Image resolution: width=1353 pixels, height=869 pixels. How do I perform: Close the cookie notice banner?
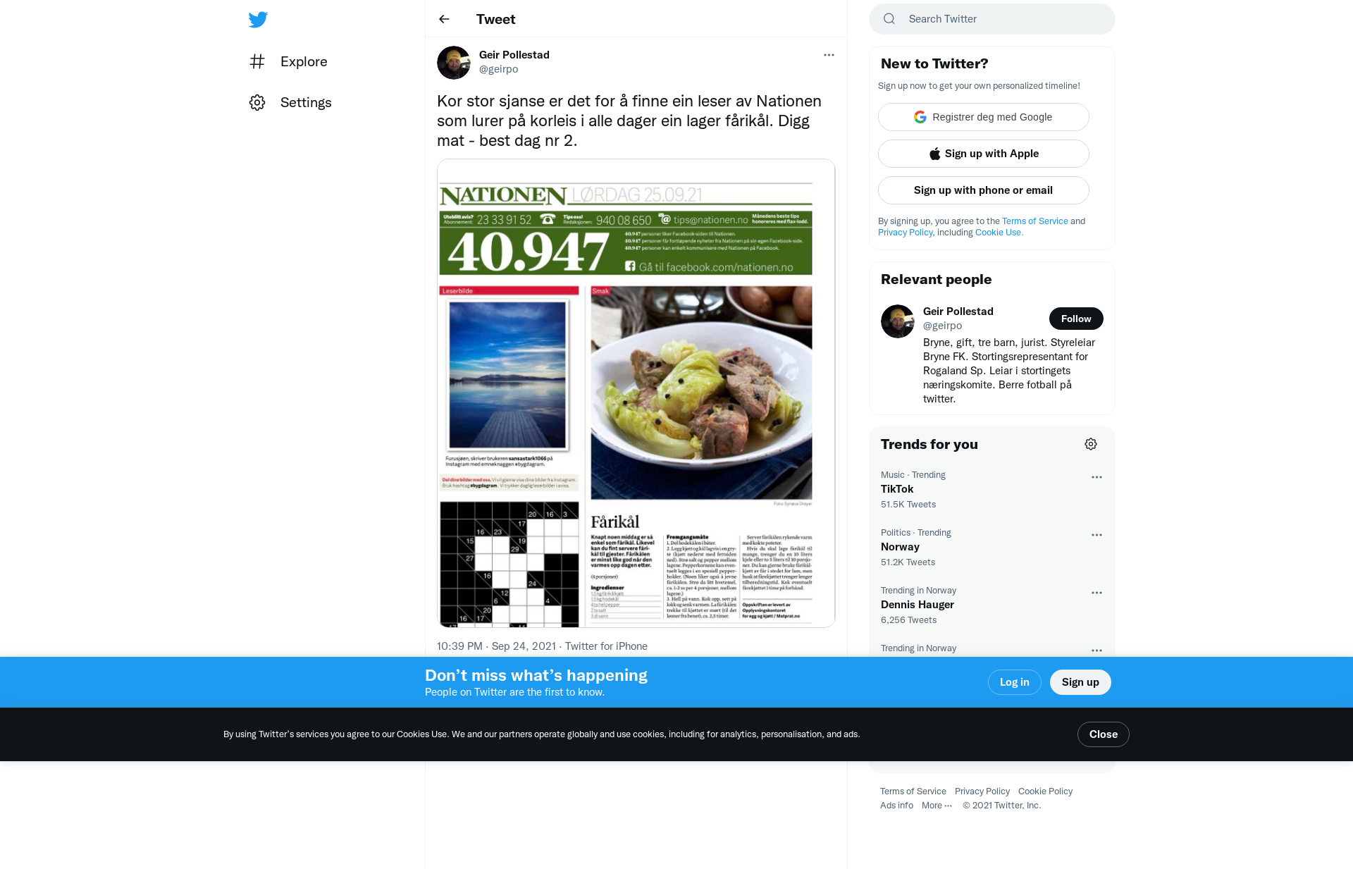tap(1103, 734)
